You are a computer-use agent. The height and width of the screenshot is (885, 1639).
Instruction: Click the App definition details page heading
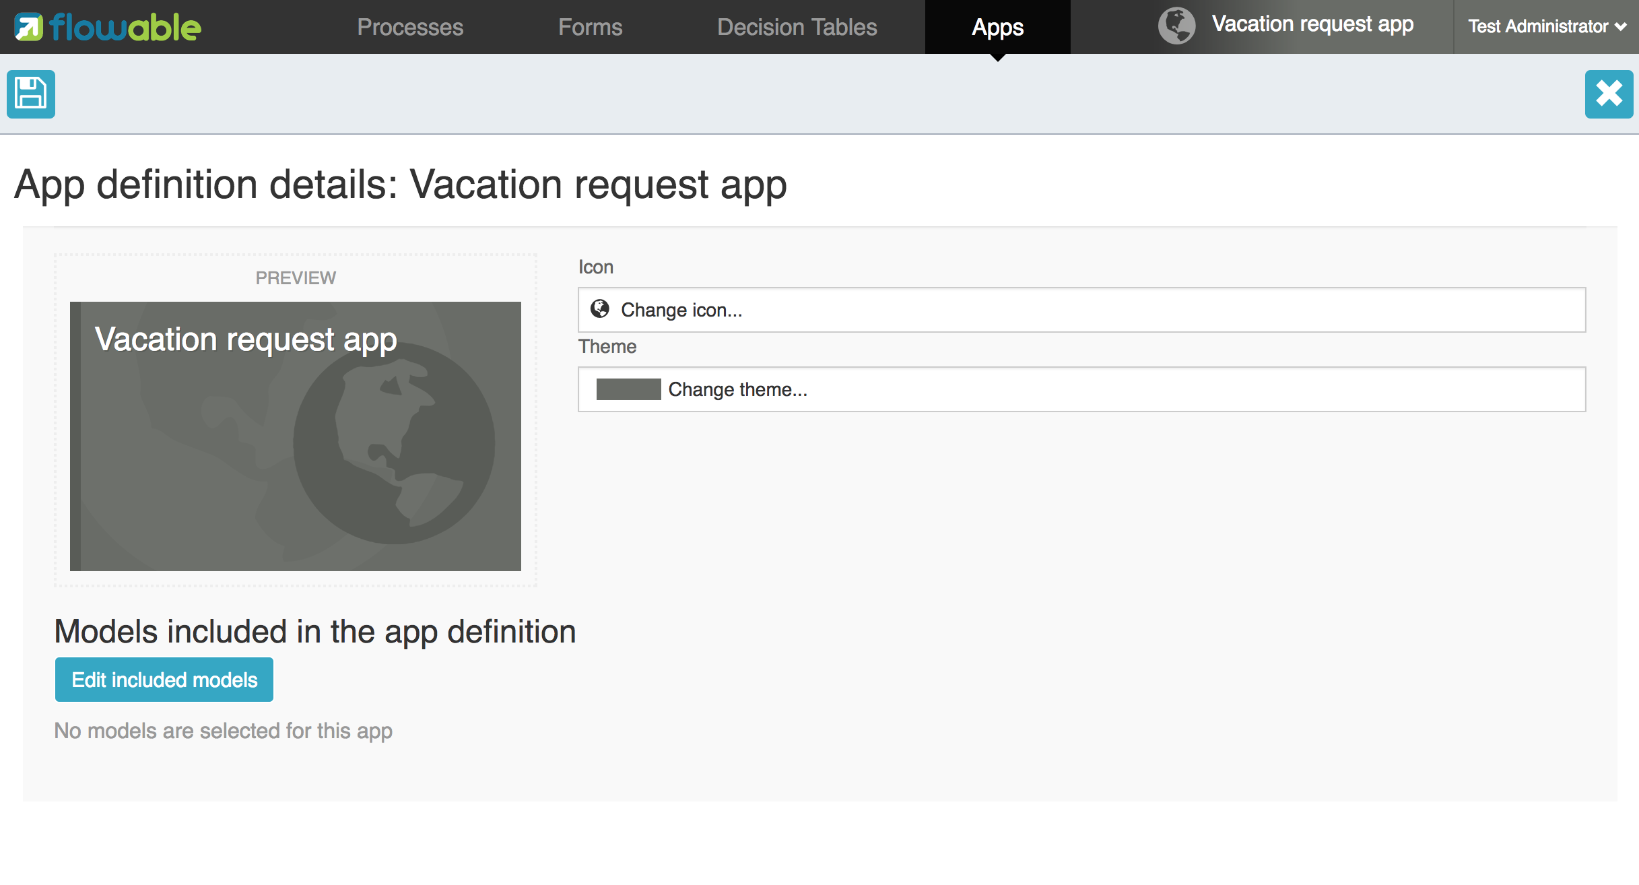pos(400,185)
